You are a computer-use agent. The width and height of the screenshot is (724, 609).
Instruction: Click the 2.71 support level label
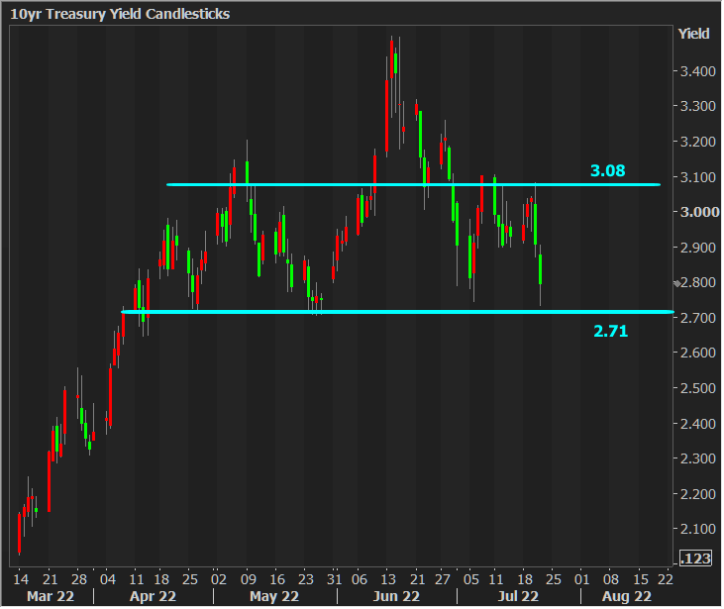610,331
